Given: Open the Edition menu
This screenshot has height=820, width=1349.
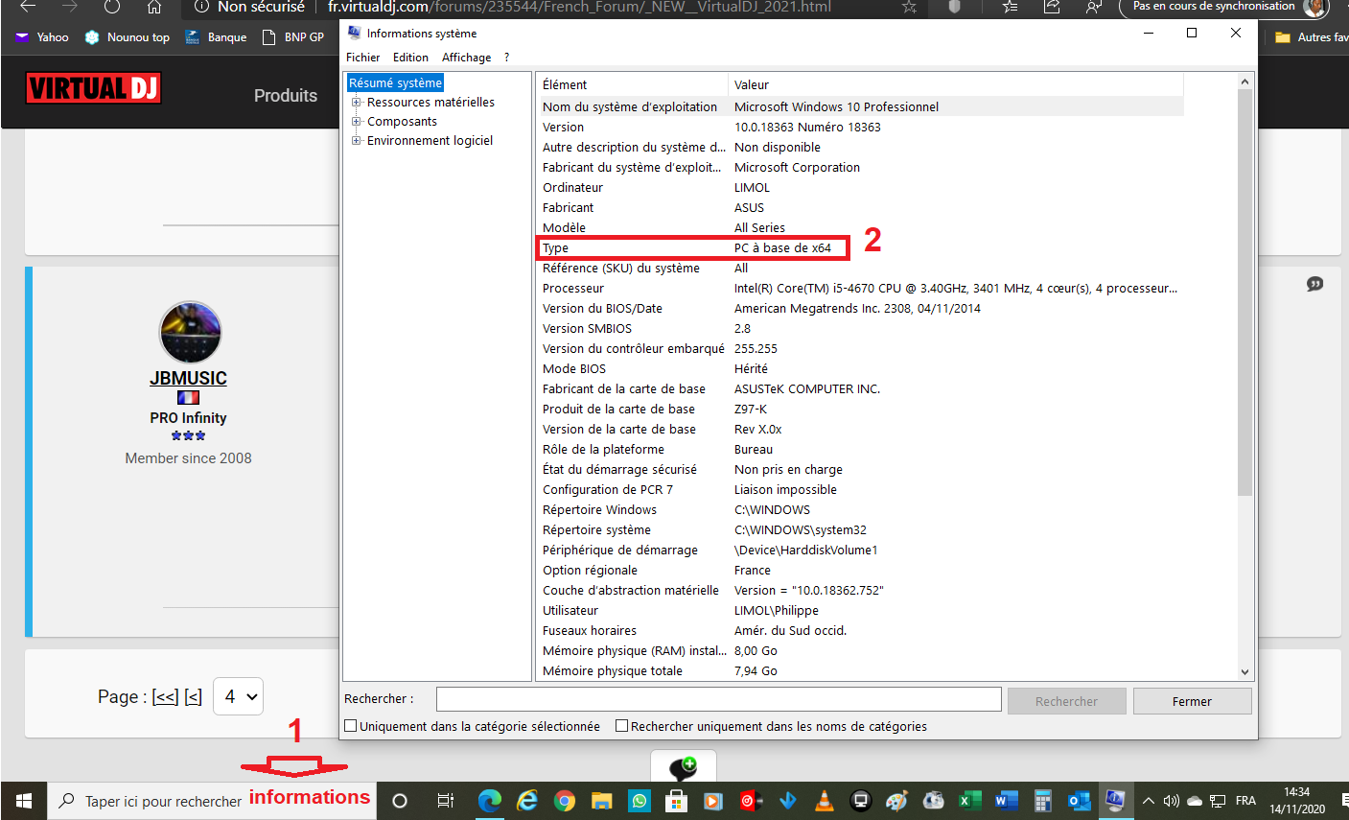Looking at the screenshot, I should click(x=410, y=58).
